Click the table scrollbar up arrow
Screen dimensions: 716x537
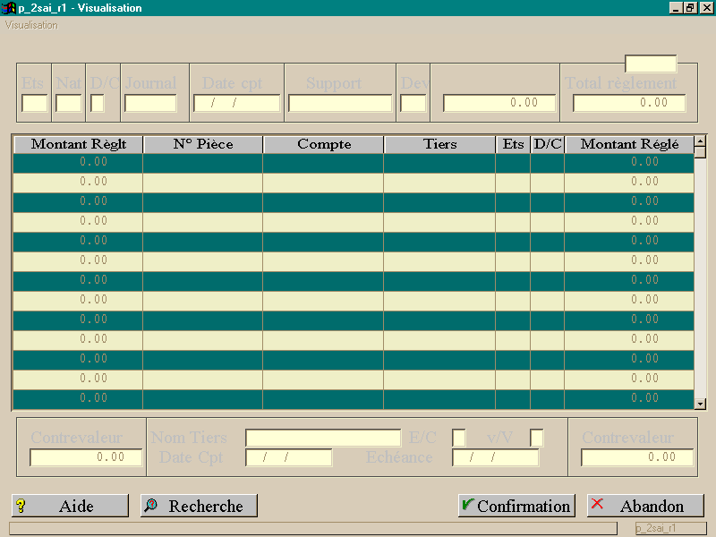700,141
